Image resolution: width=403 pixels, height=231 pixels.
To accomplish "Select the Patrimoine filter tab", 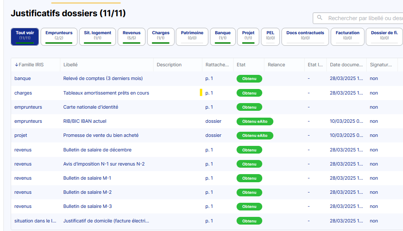I will point(192,37).
